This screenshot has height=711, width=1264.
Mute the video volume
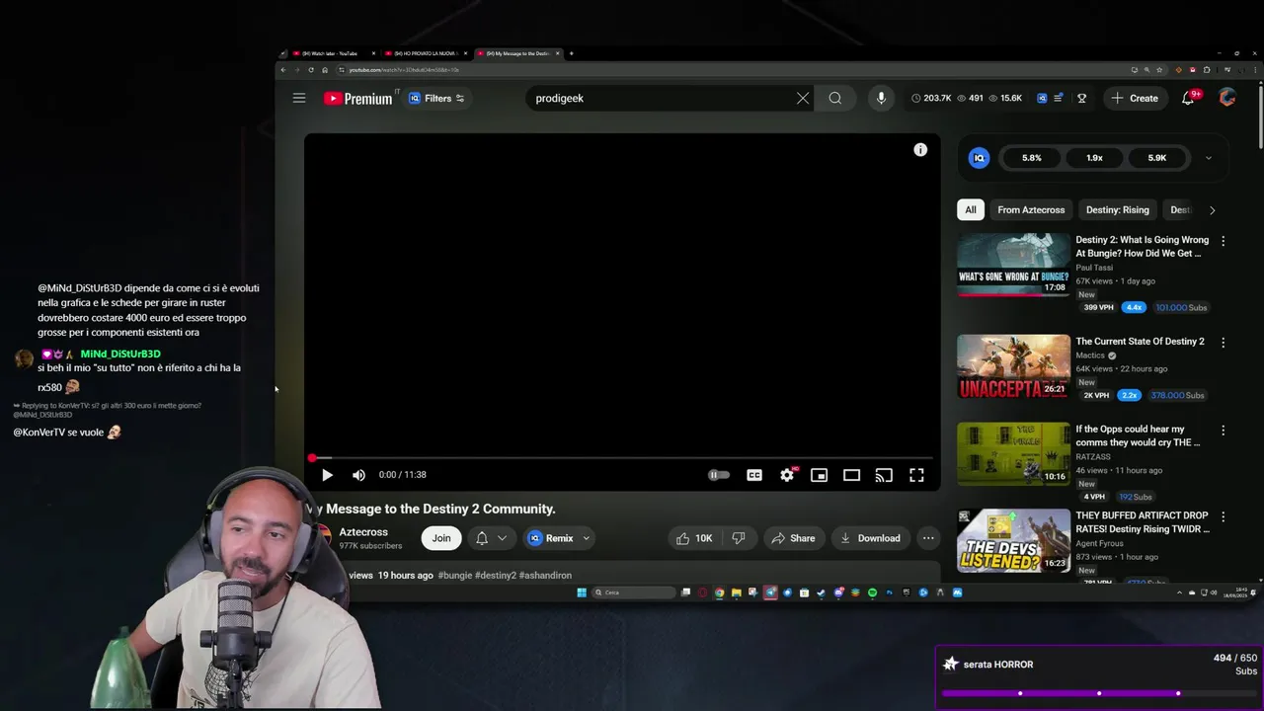pos(358,475)
